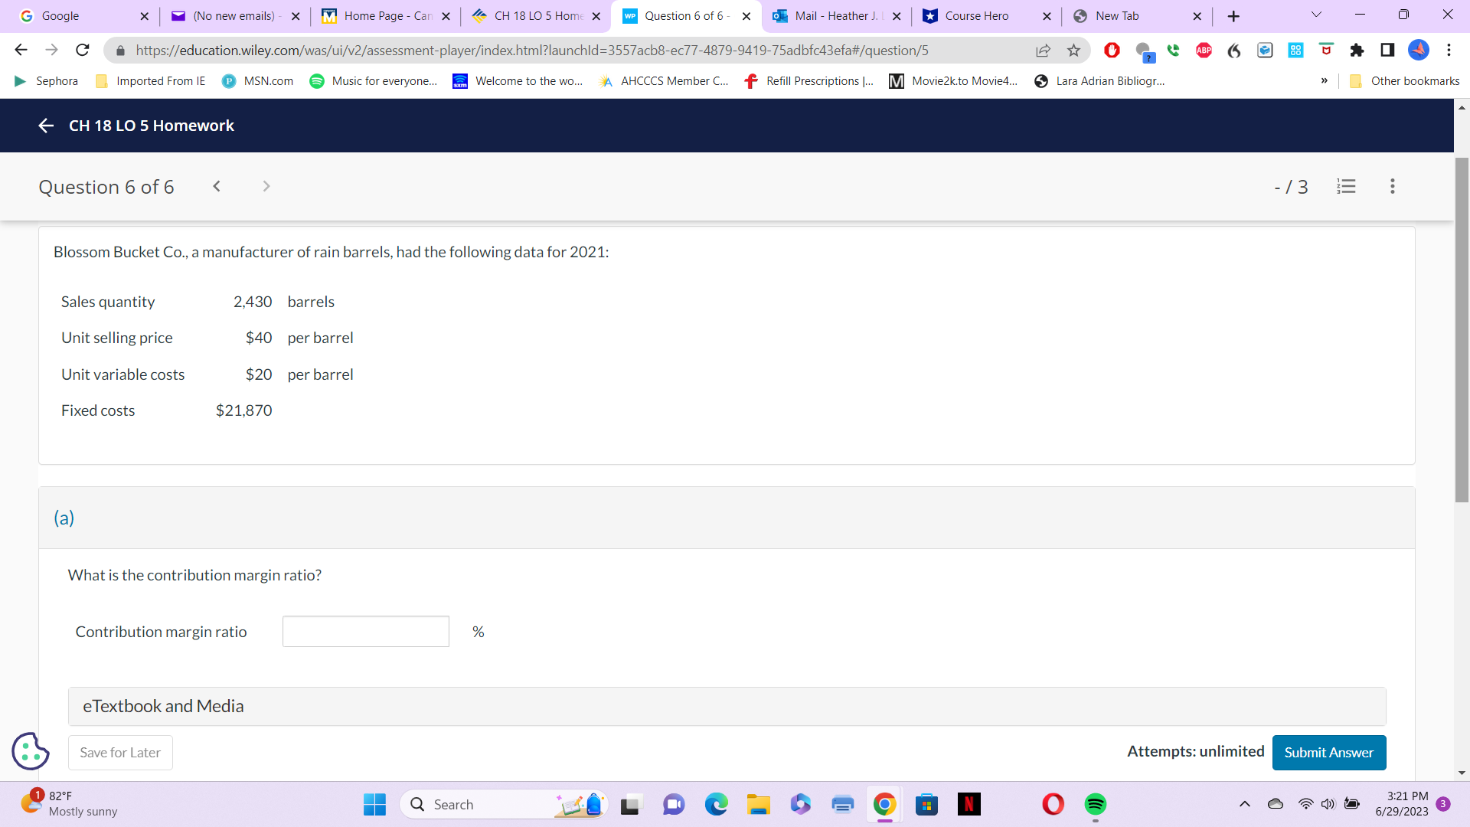Screen dimensions: 1470x827
Task: Click the Save for Later button
Action: 120,753
